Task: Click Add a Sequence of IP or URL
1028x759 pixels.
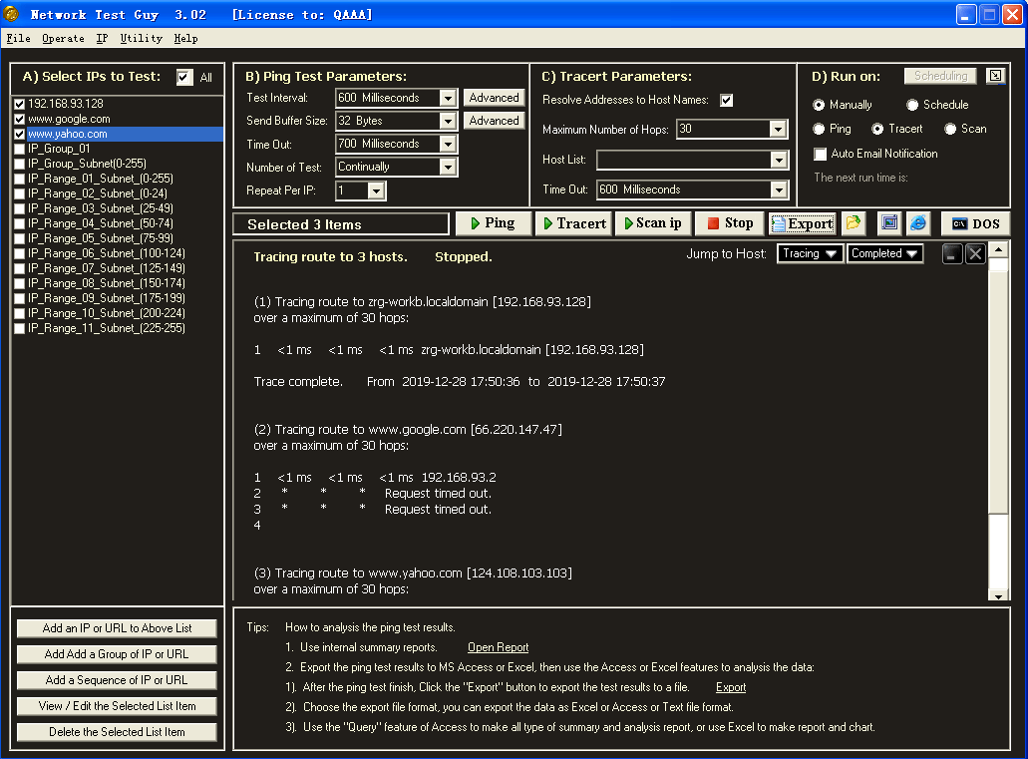Action: tap(117, 680)
